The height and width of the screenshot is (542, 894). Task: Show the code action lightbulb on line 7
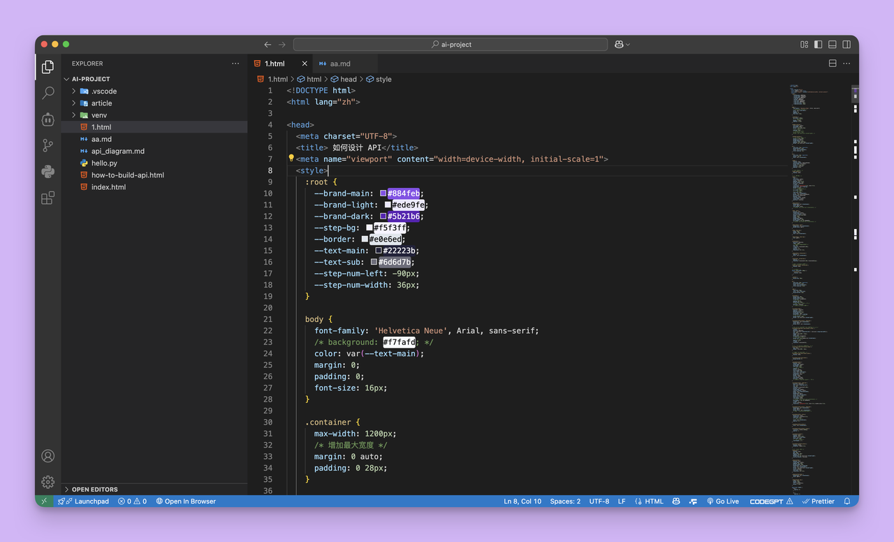(x=291, y=159)
